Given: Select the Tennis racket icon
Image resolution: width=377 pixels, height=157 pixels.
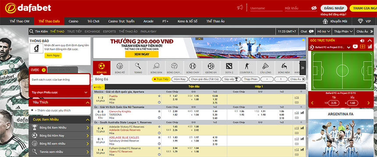Looking at the screenshot, I should point(138,68).
